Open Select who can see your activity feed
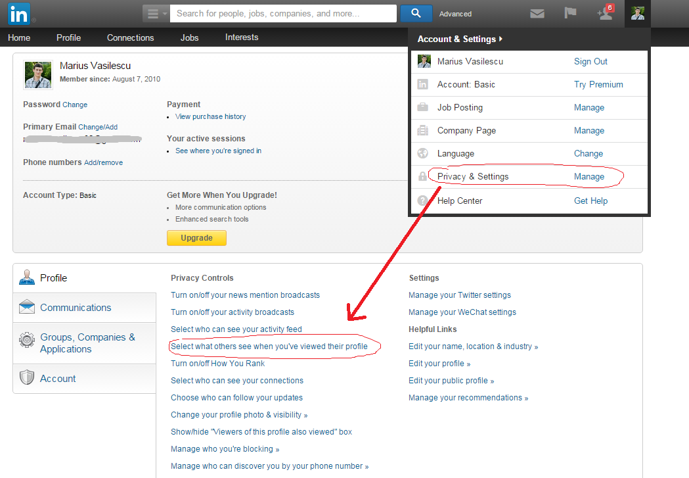The height and width of the screenshot is (478, 689). point(236,329)
